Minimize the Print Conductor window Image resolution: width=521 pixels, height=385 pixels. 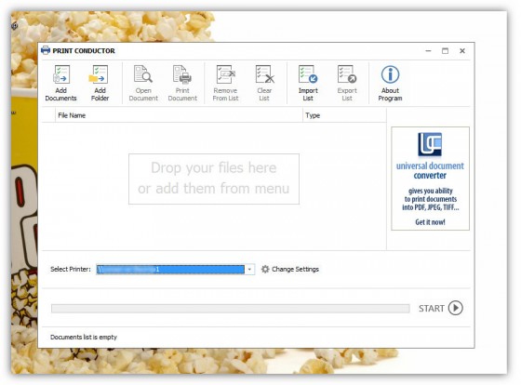tap(428, 51)
